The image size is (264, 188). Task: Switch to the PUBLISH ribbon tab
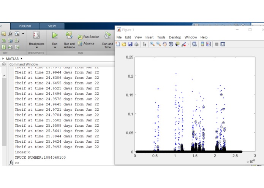tap(25, 26)
